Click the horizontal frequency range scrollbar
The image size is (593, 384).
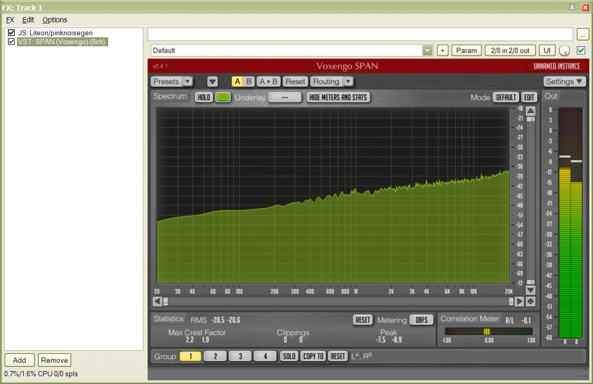pyautogui.click(x=338, y=301)
